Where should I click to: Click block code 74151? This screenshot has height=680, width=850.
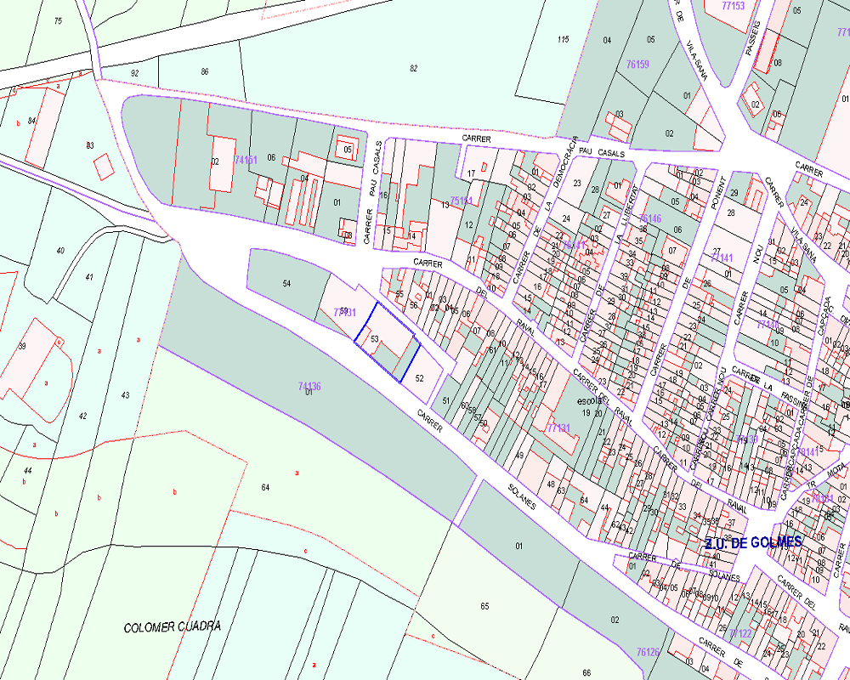[x=246, y=160]
